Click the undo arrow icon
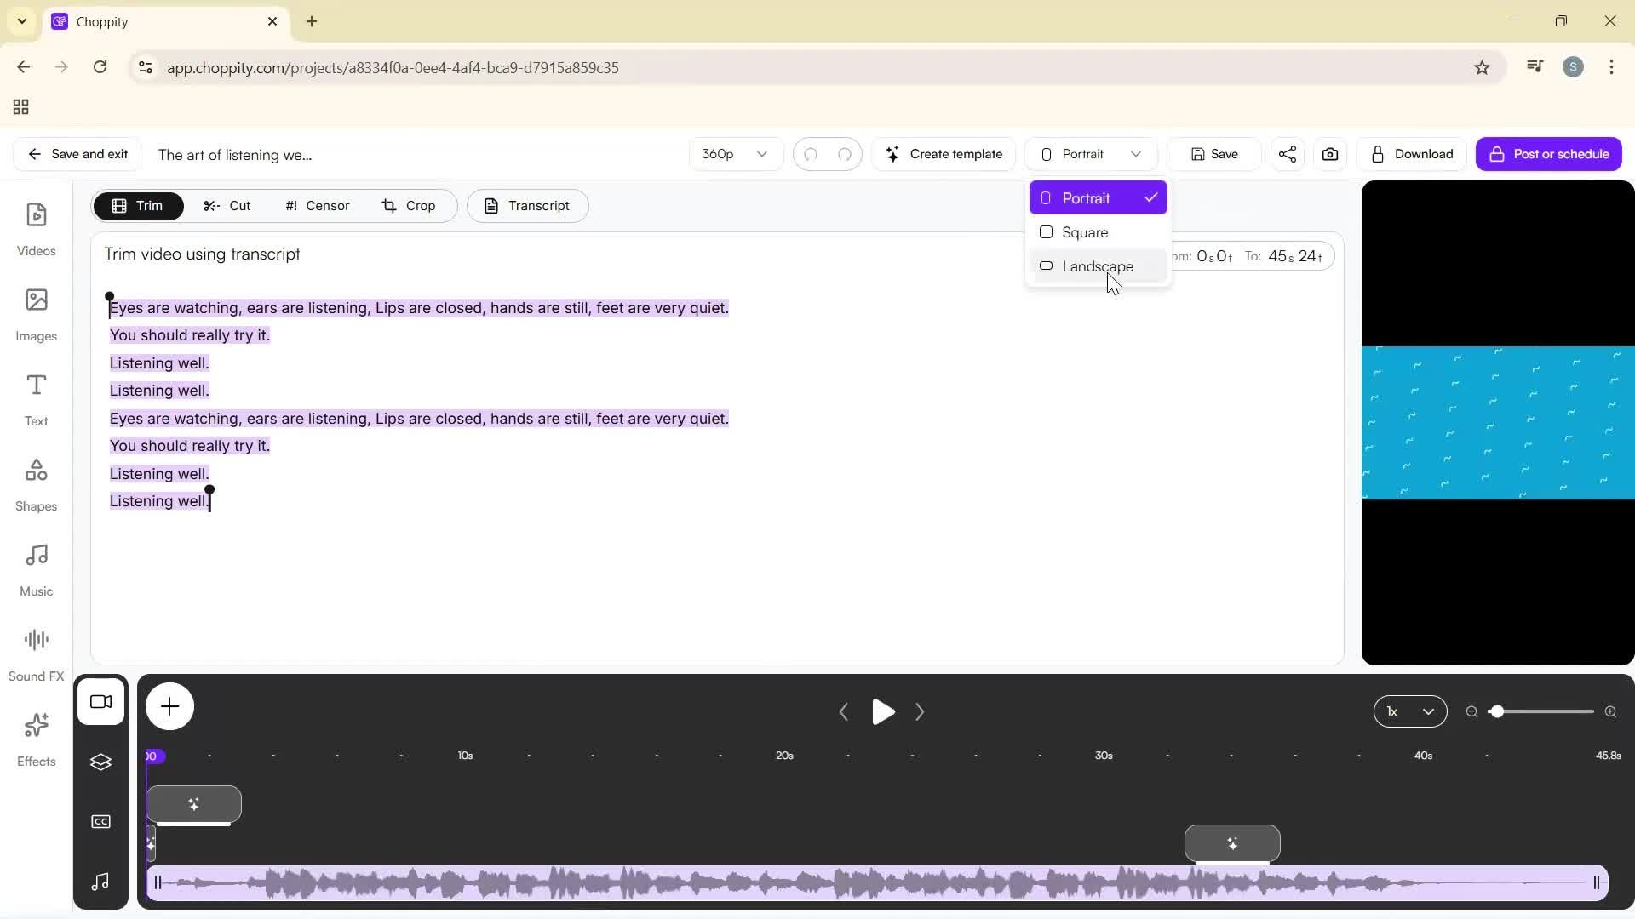 pyautogui.click(x=812, y=154)
